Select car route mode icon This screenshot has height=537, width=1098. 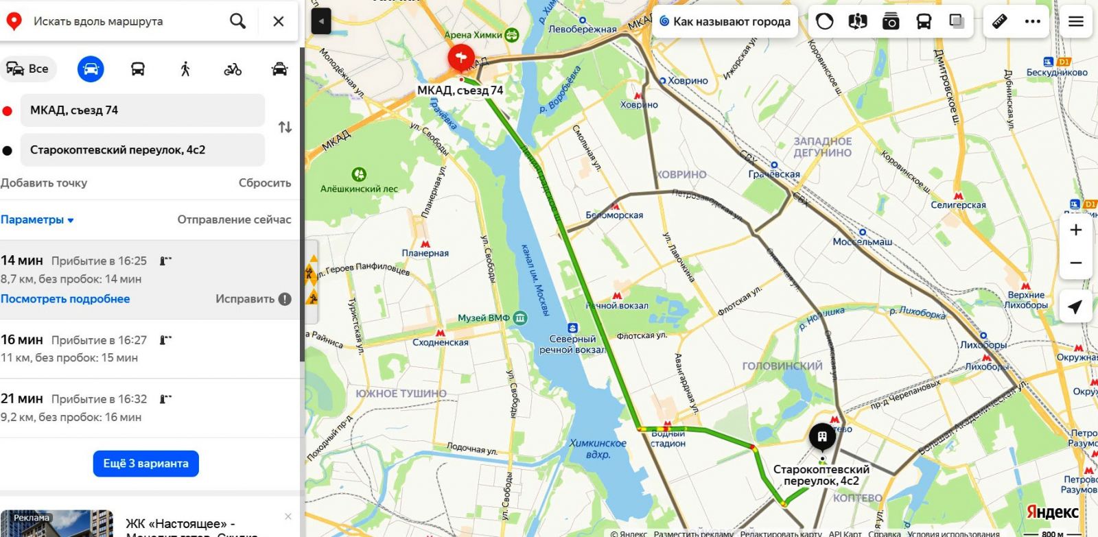tap(91, 69)
